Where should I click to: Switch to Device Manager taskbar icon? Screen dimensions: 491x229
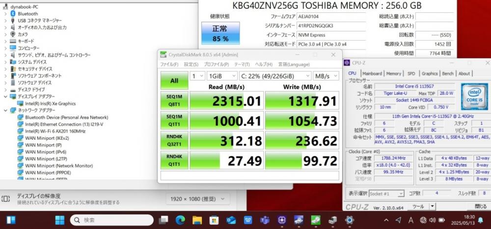(x=332, y=220)
